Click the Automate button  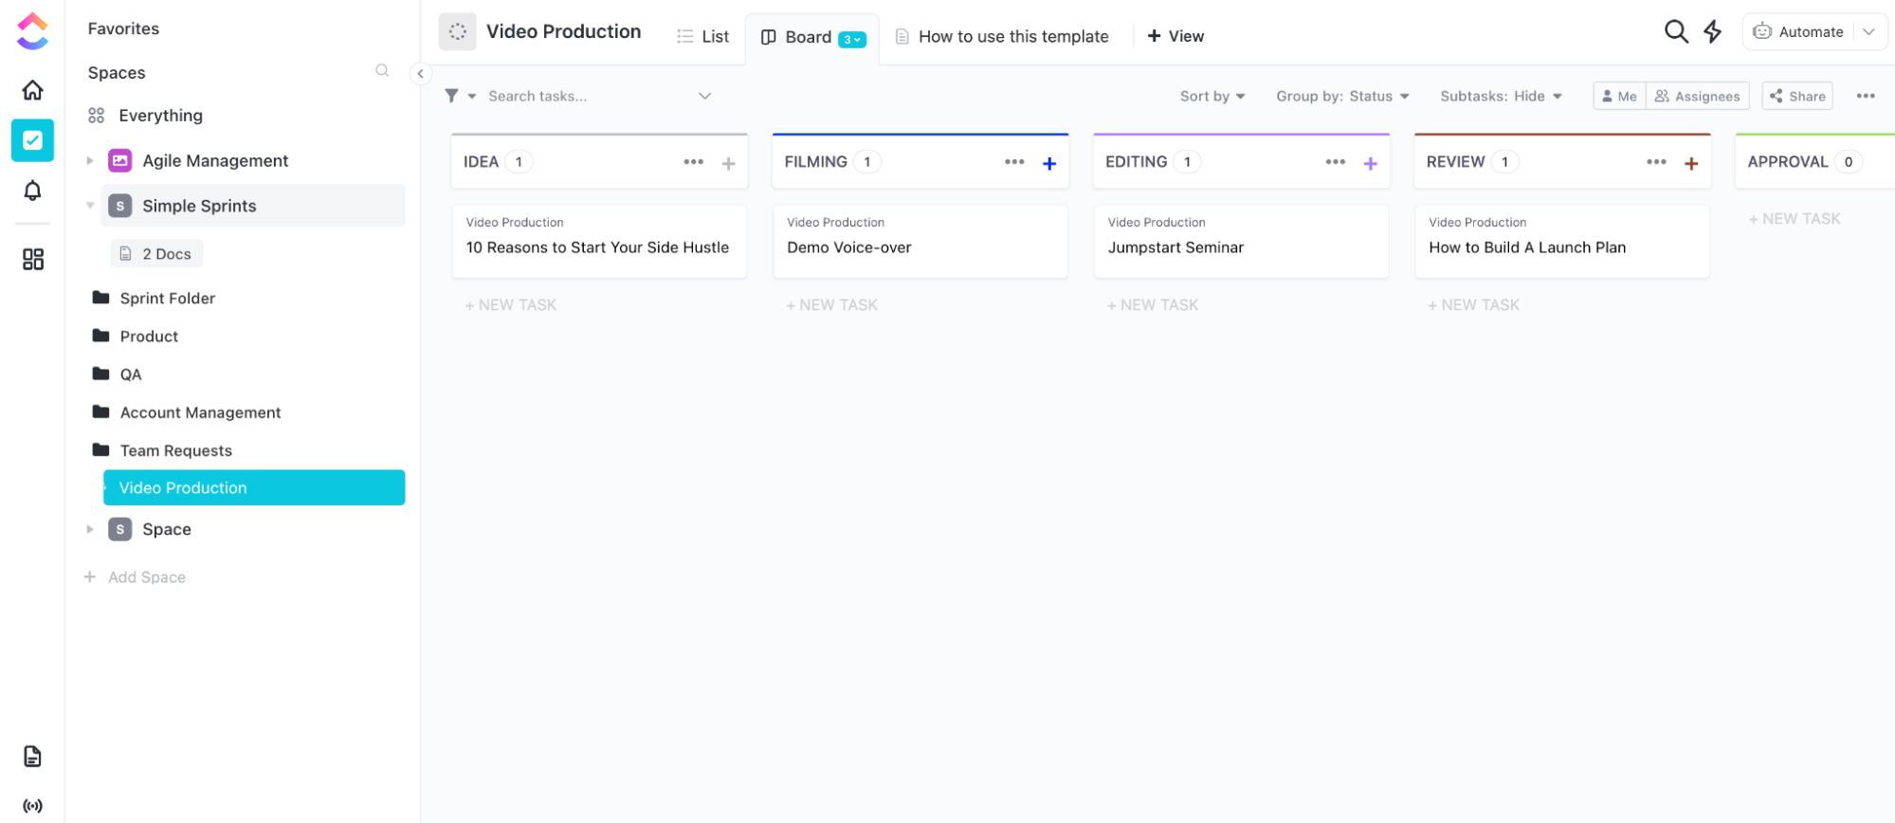pyautogui.click(x=1799, y=32)
